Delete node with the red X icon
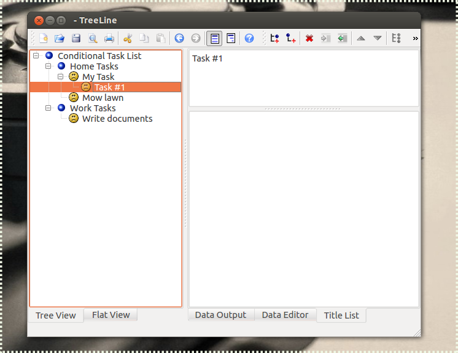The image size is (458, 353). point(309,38)
